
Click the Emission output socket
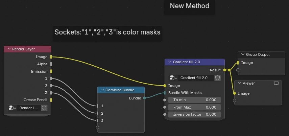pos(51,71)
